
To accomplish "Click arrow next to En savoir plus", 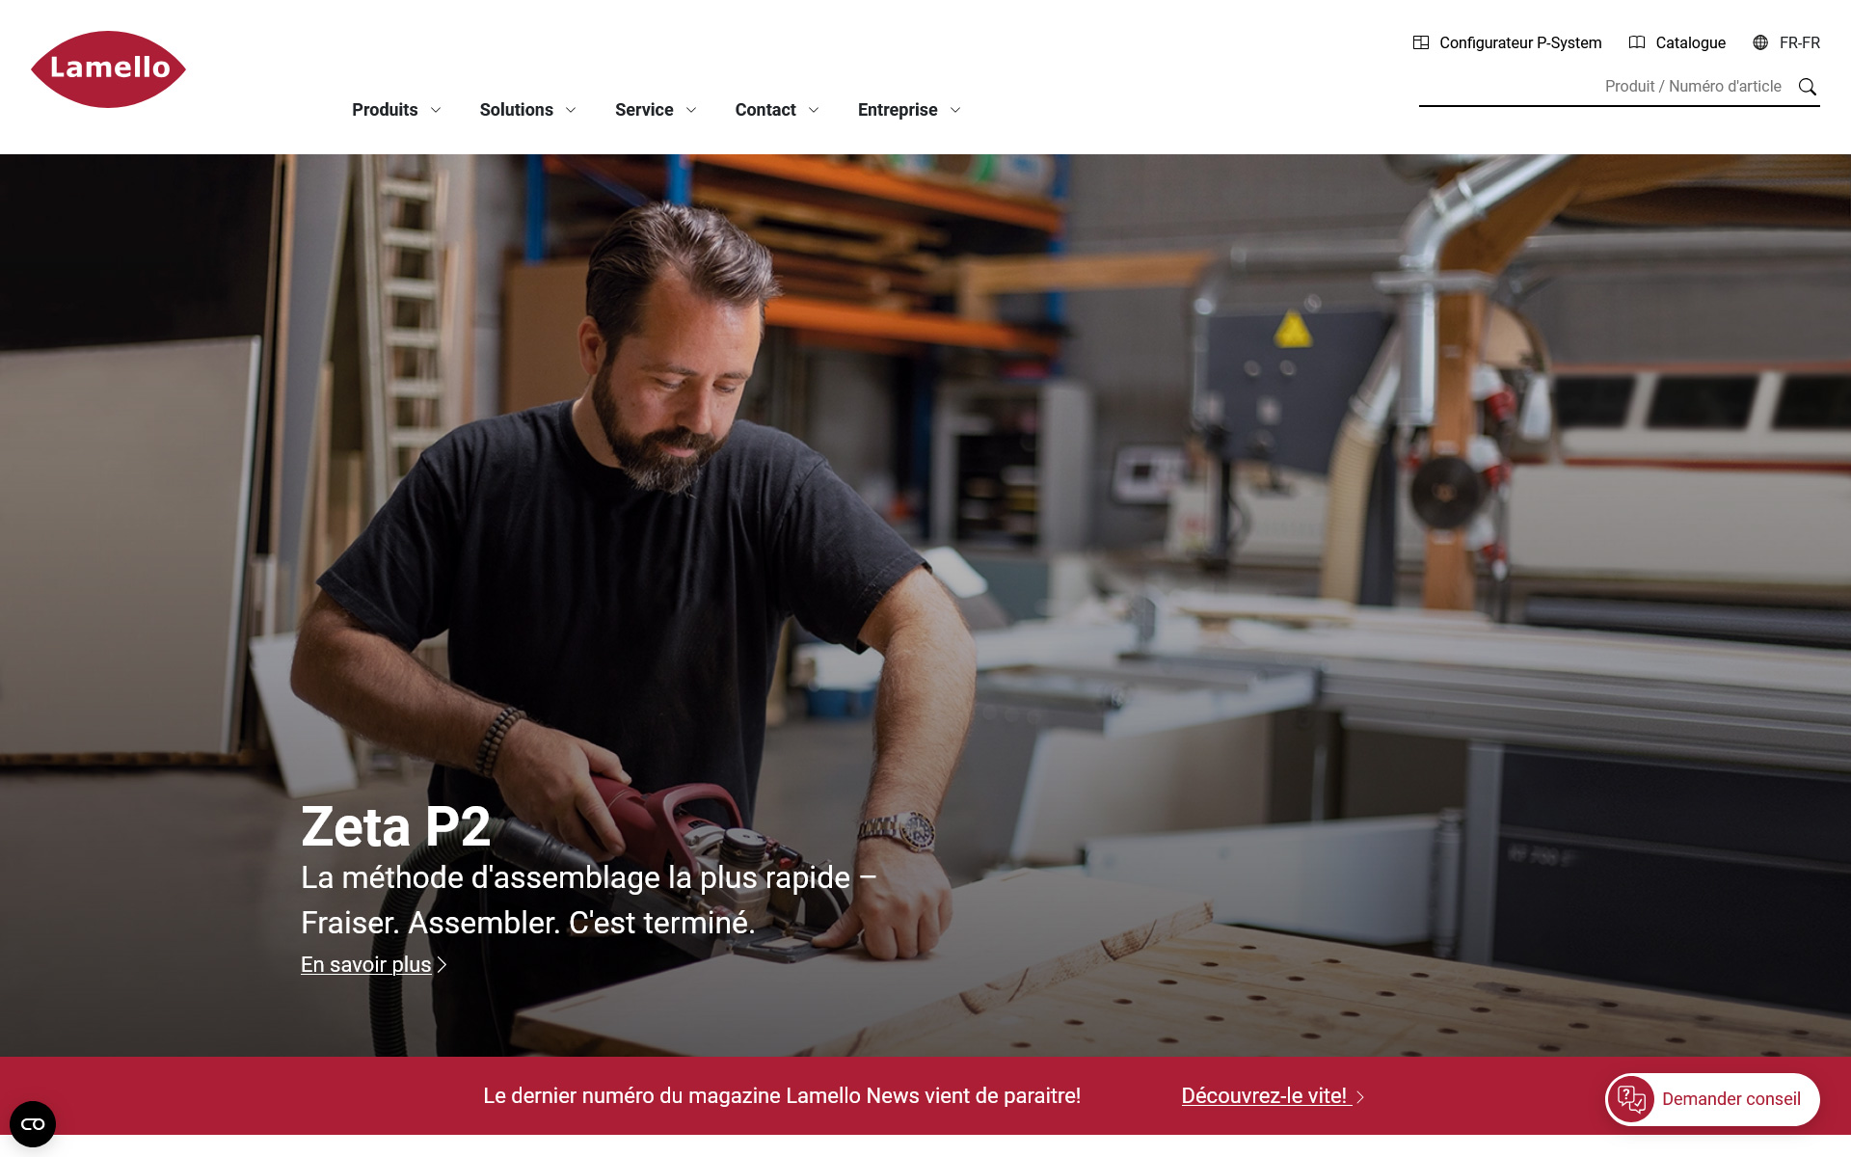I will tap(442, 964).
